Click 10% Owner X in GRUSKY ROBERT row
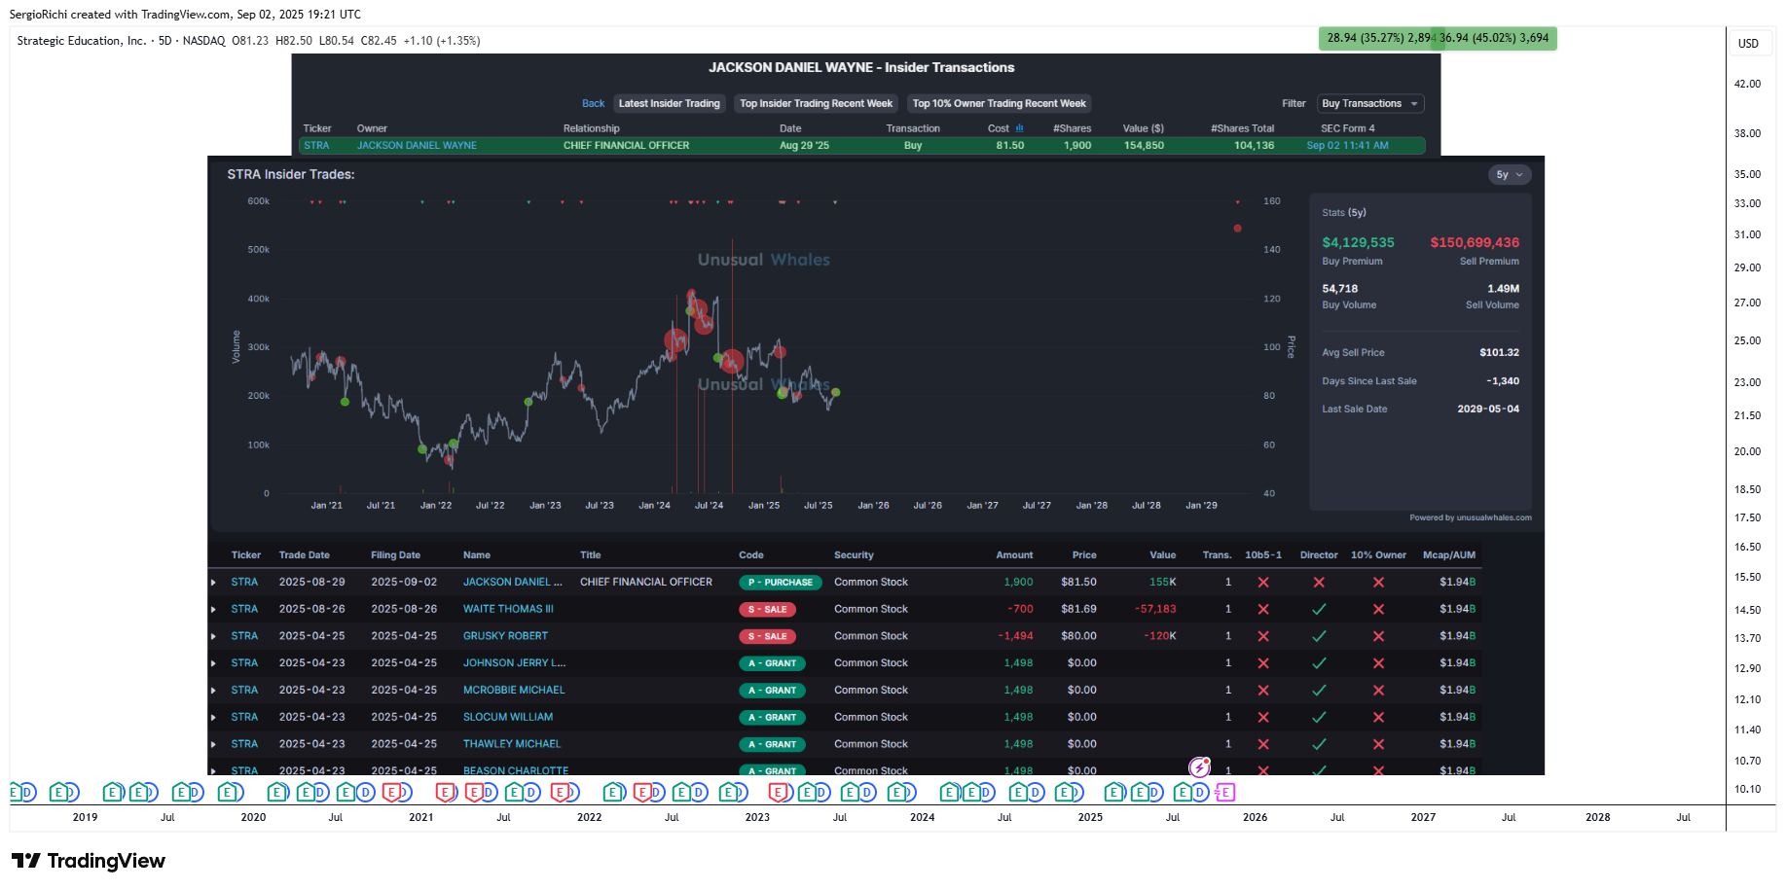This screenshot has height=890, width=1786. [1378, 636]
